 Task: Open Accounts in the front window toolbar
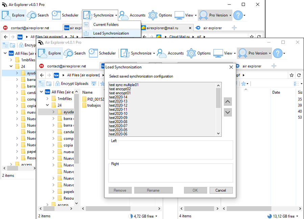171,53
